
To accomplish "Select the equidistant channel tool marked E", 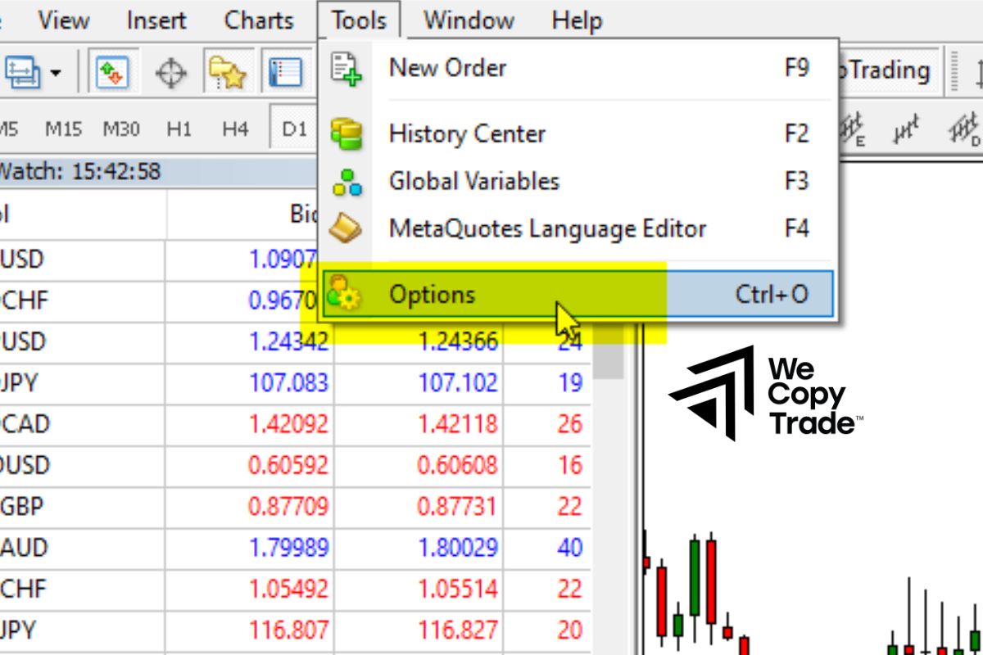I will [854, 129].
